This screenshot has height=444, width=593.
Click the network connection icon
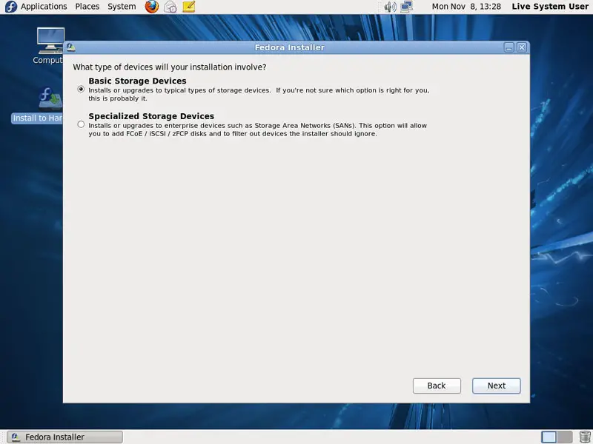pos(406,7)
